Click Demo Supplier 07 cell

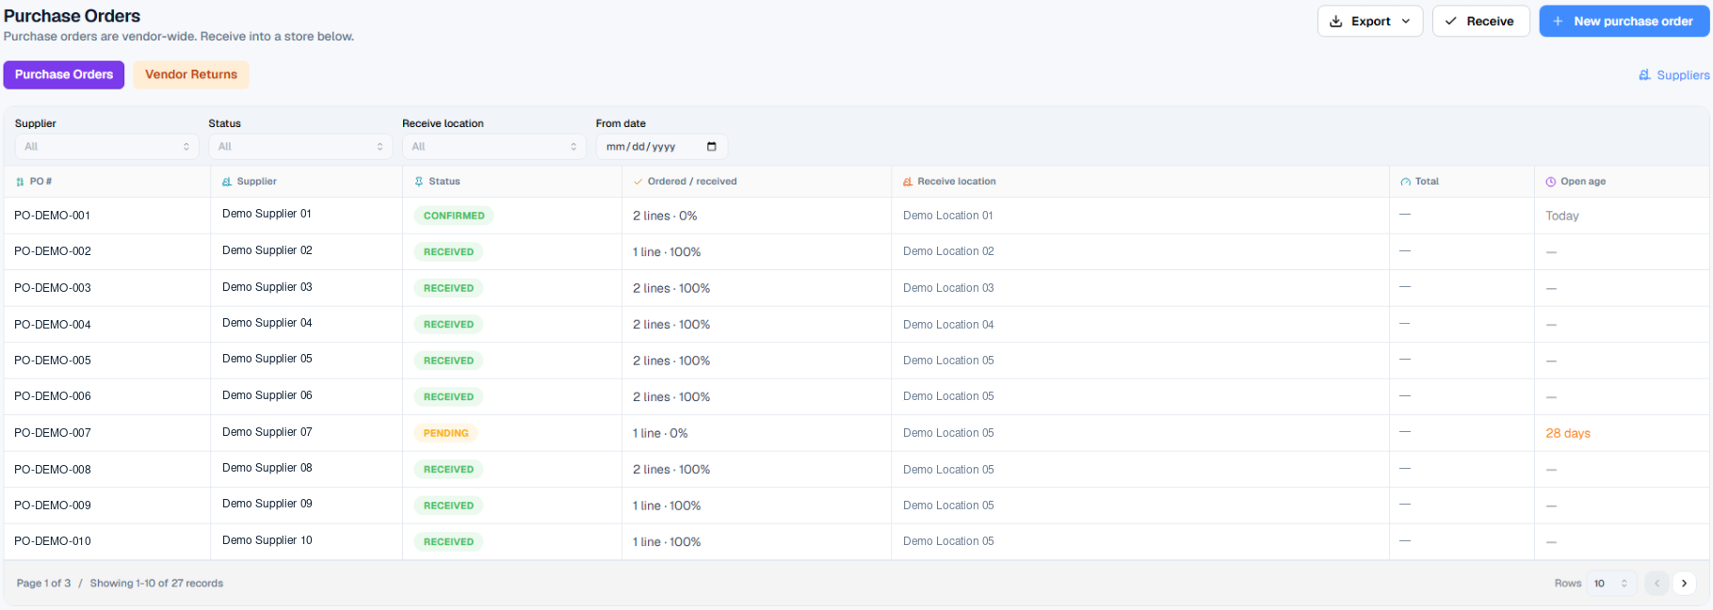(267, 432)
